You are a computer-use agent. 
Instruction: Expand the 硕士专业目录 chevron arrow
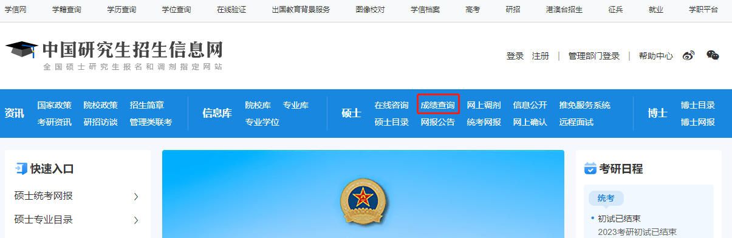pyautogui.click(x=136, y=220)
